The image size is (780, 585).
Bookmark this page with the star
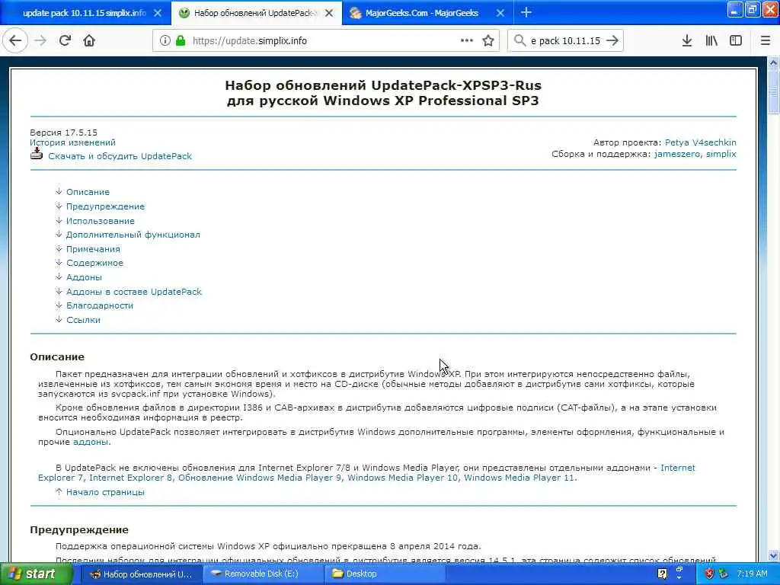click(488, 41)
